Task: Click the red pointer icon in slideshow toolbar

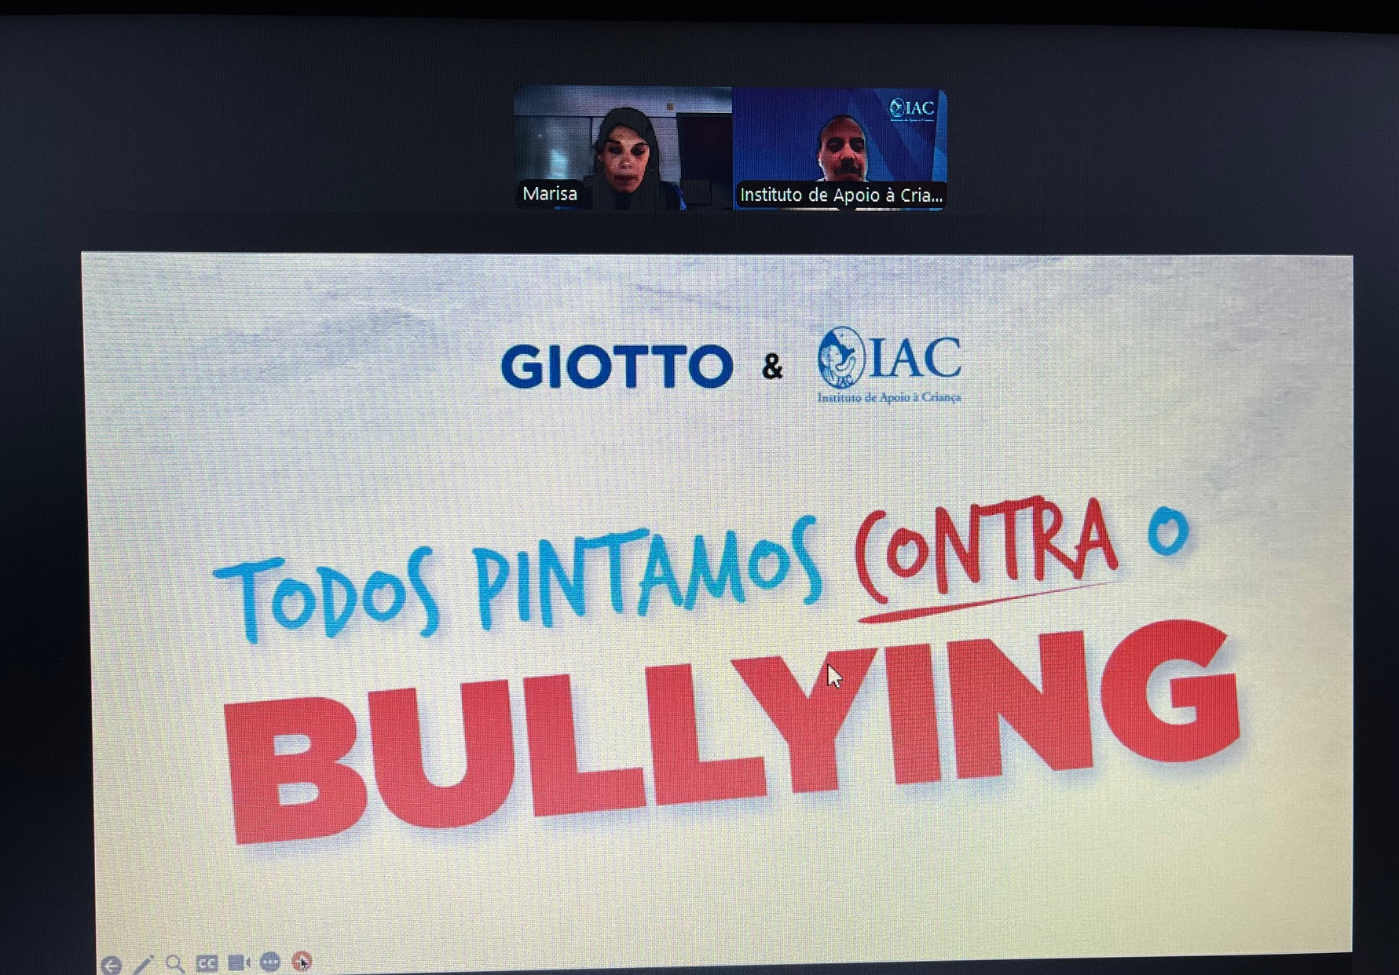Action: [302, 961]
